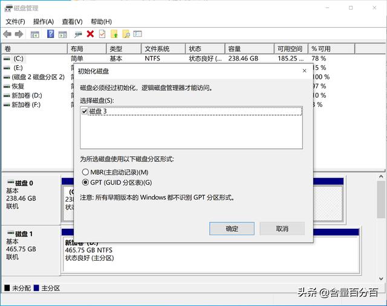Select the GPT (GUID 分区表) radio option

pyautogui.click(x=85, y=182)
